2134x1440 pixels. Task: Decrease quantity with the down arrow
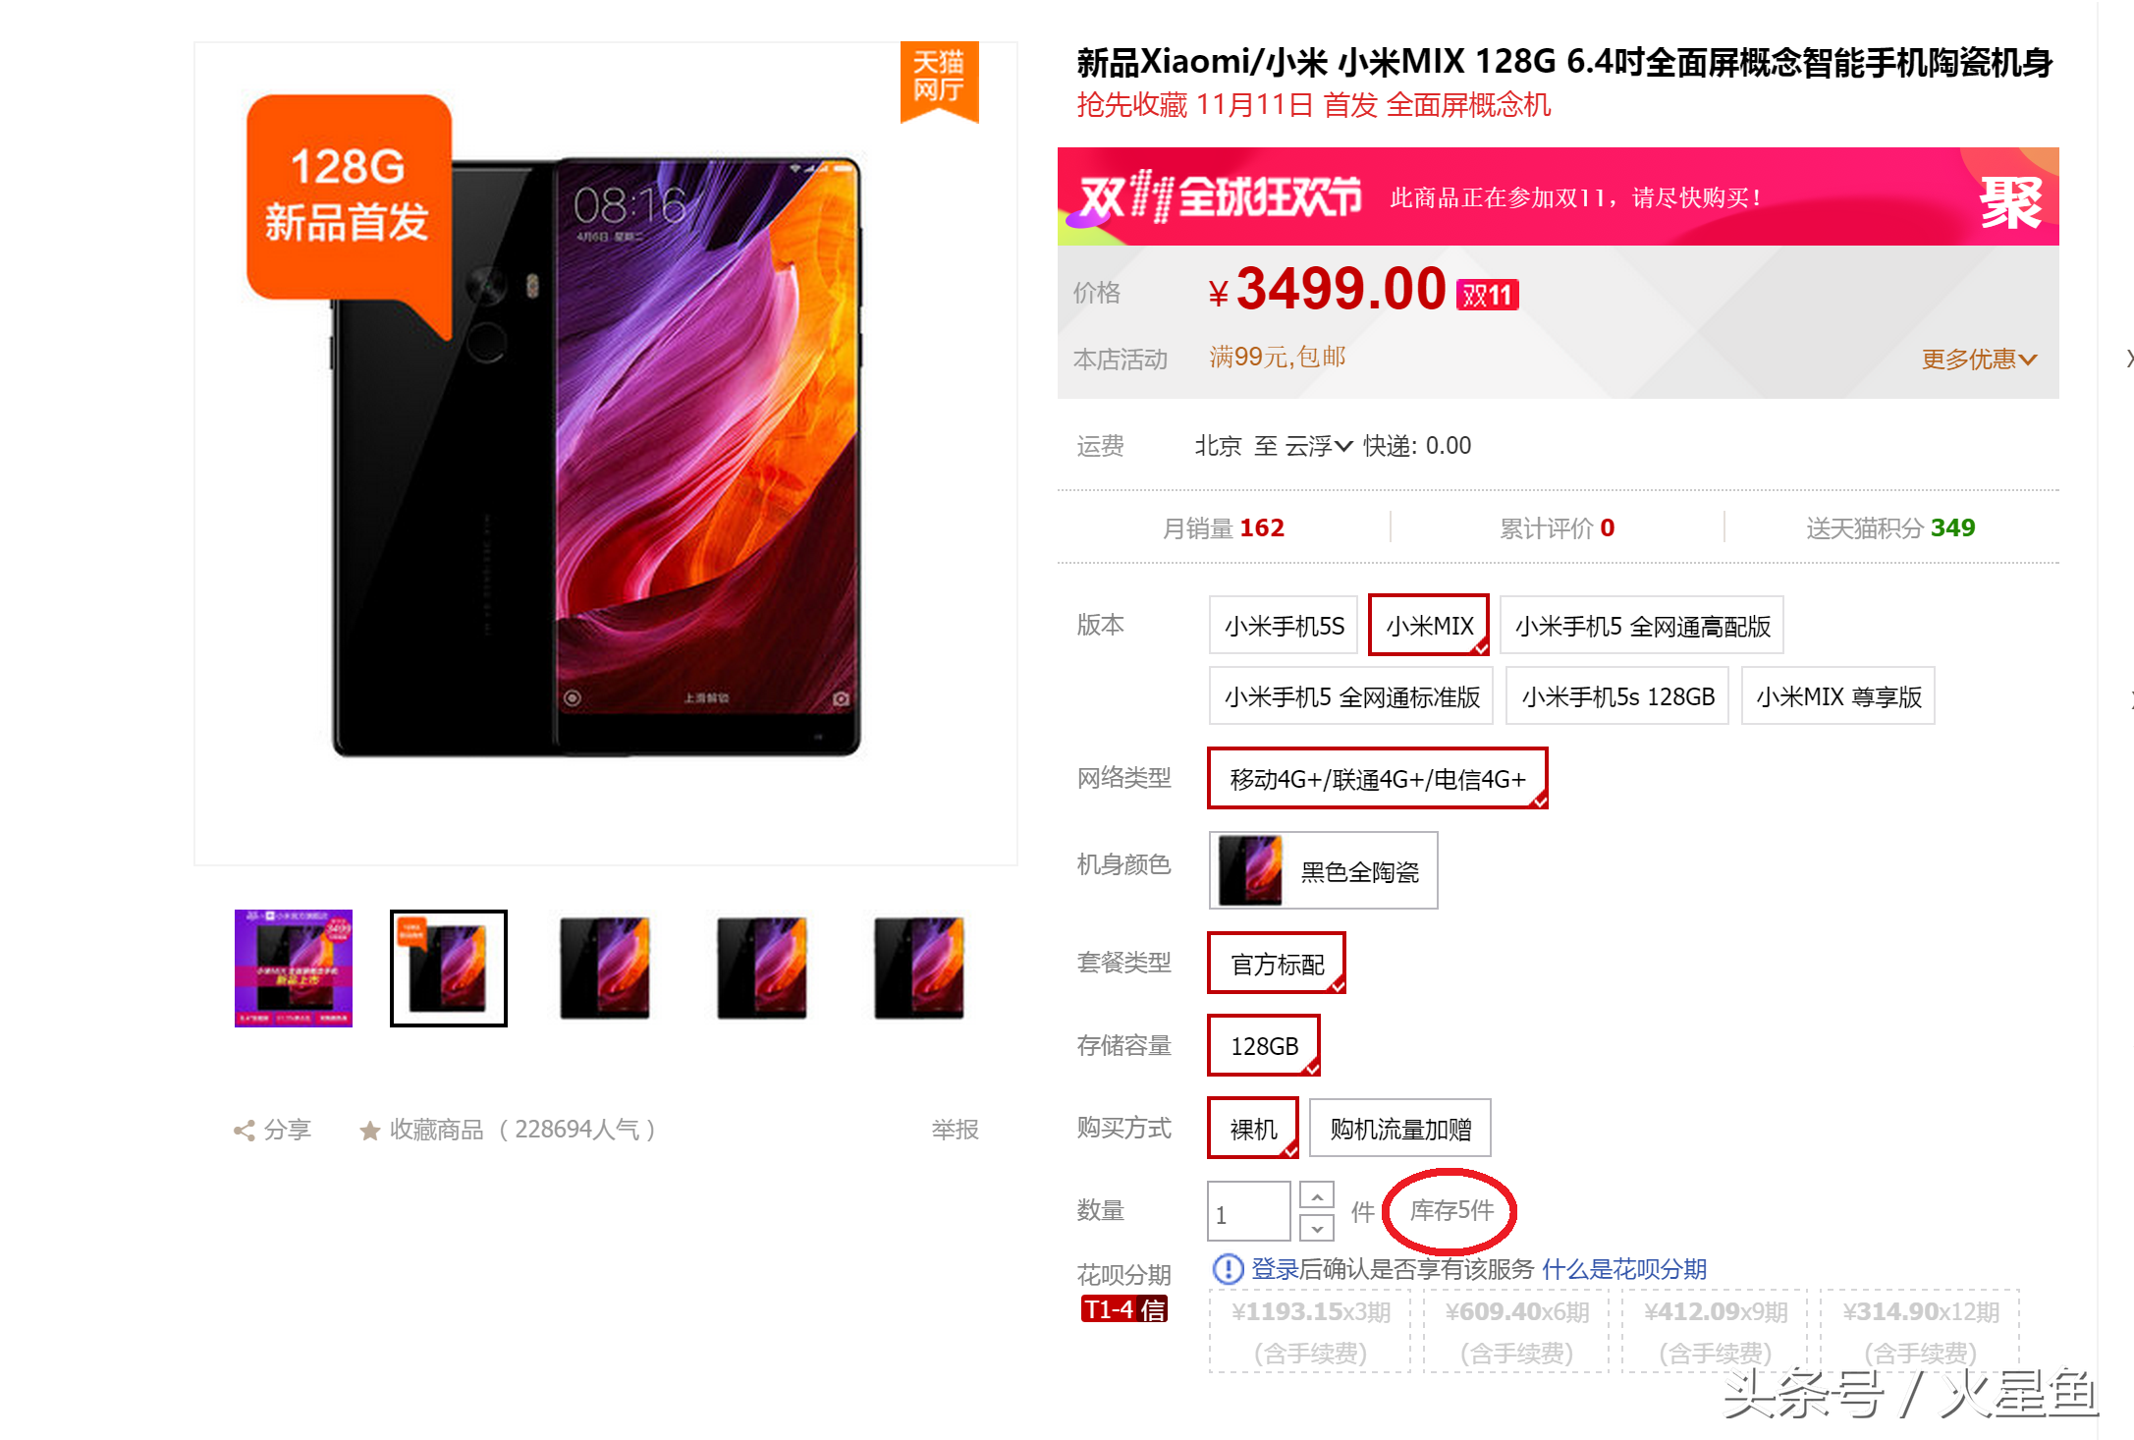point(1317,1228)
